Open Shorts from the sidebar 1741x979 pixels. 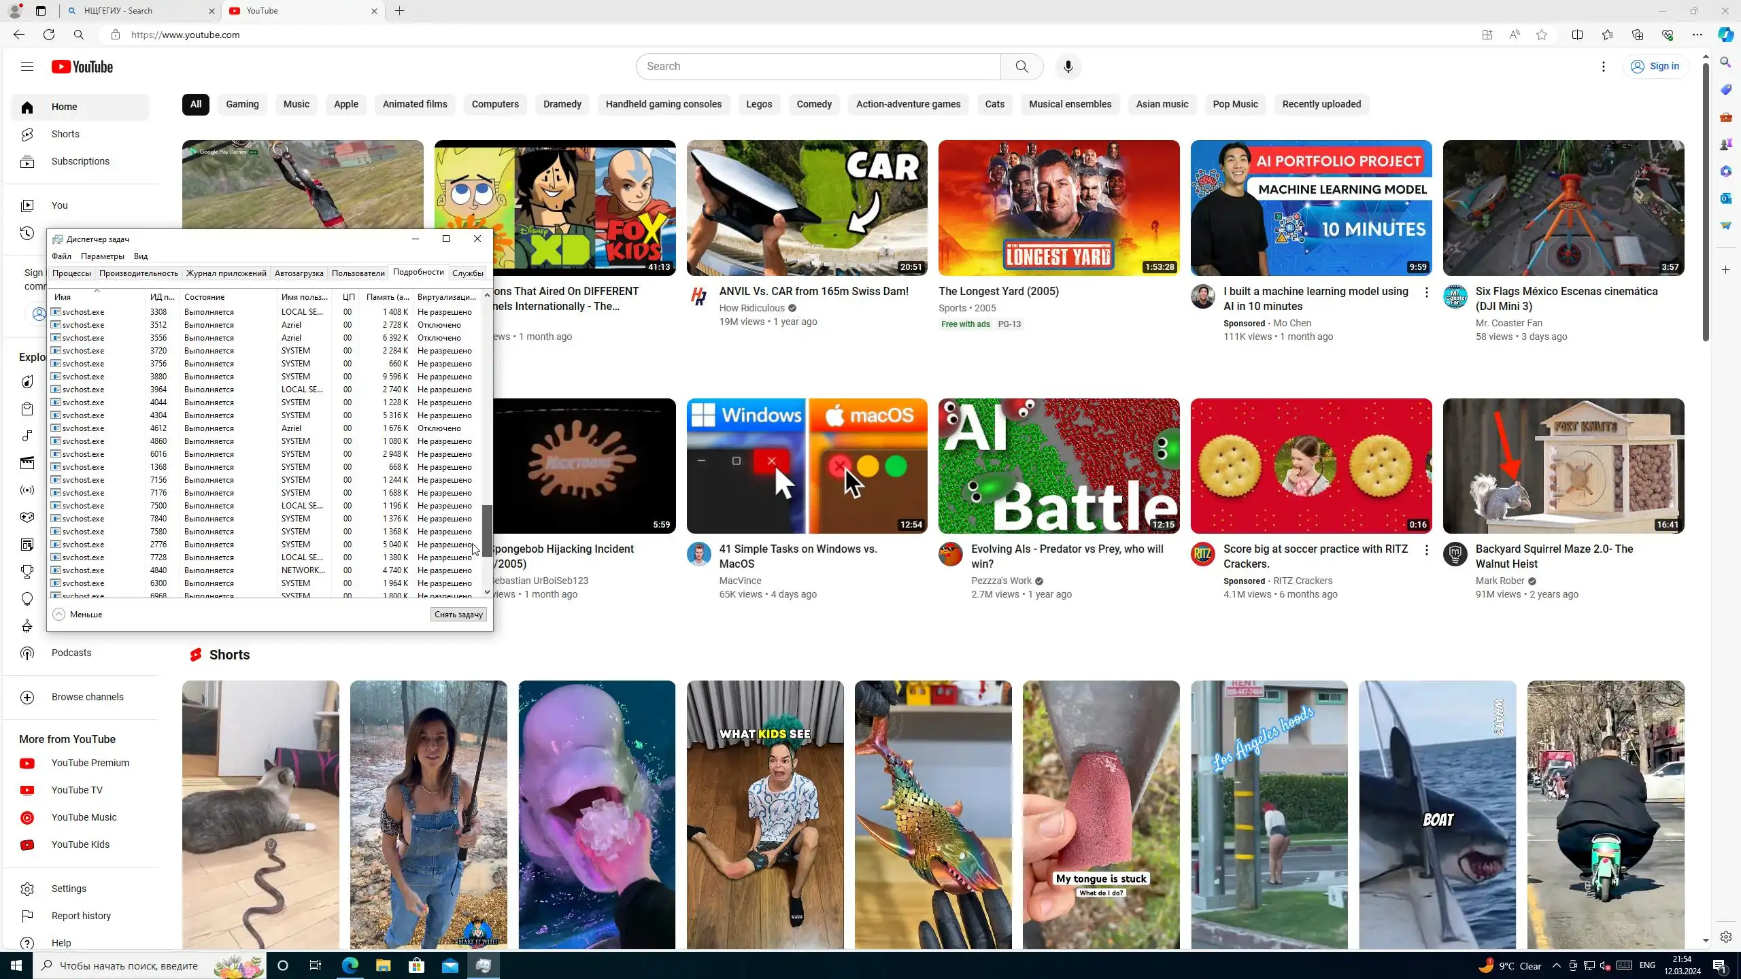tap(65, 134)
